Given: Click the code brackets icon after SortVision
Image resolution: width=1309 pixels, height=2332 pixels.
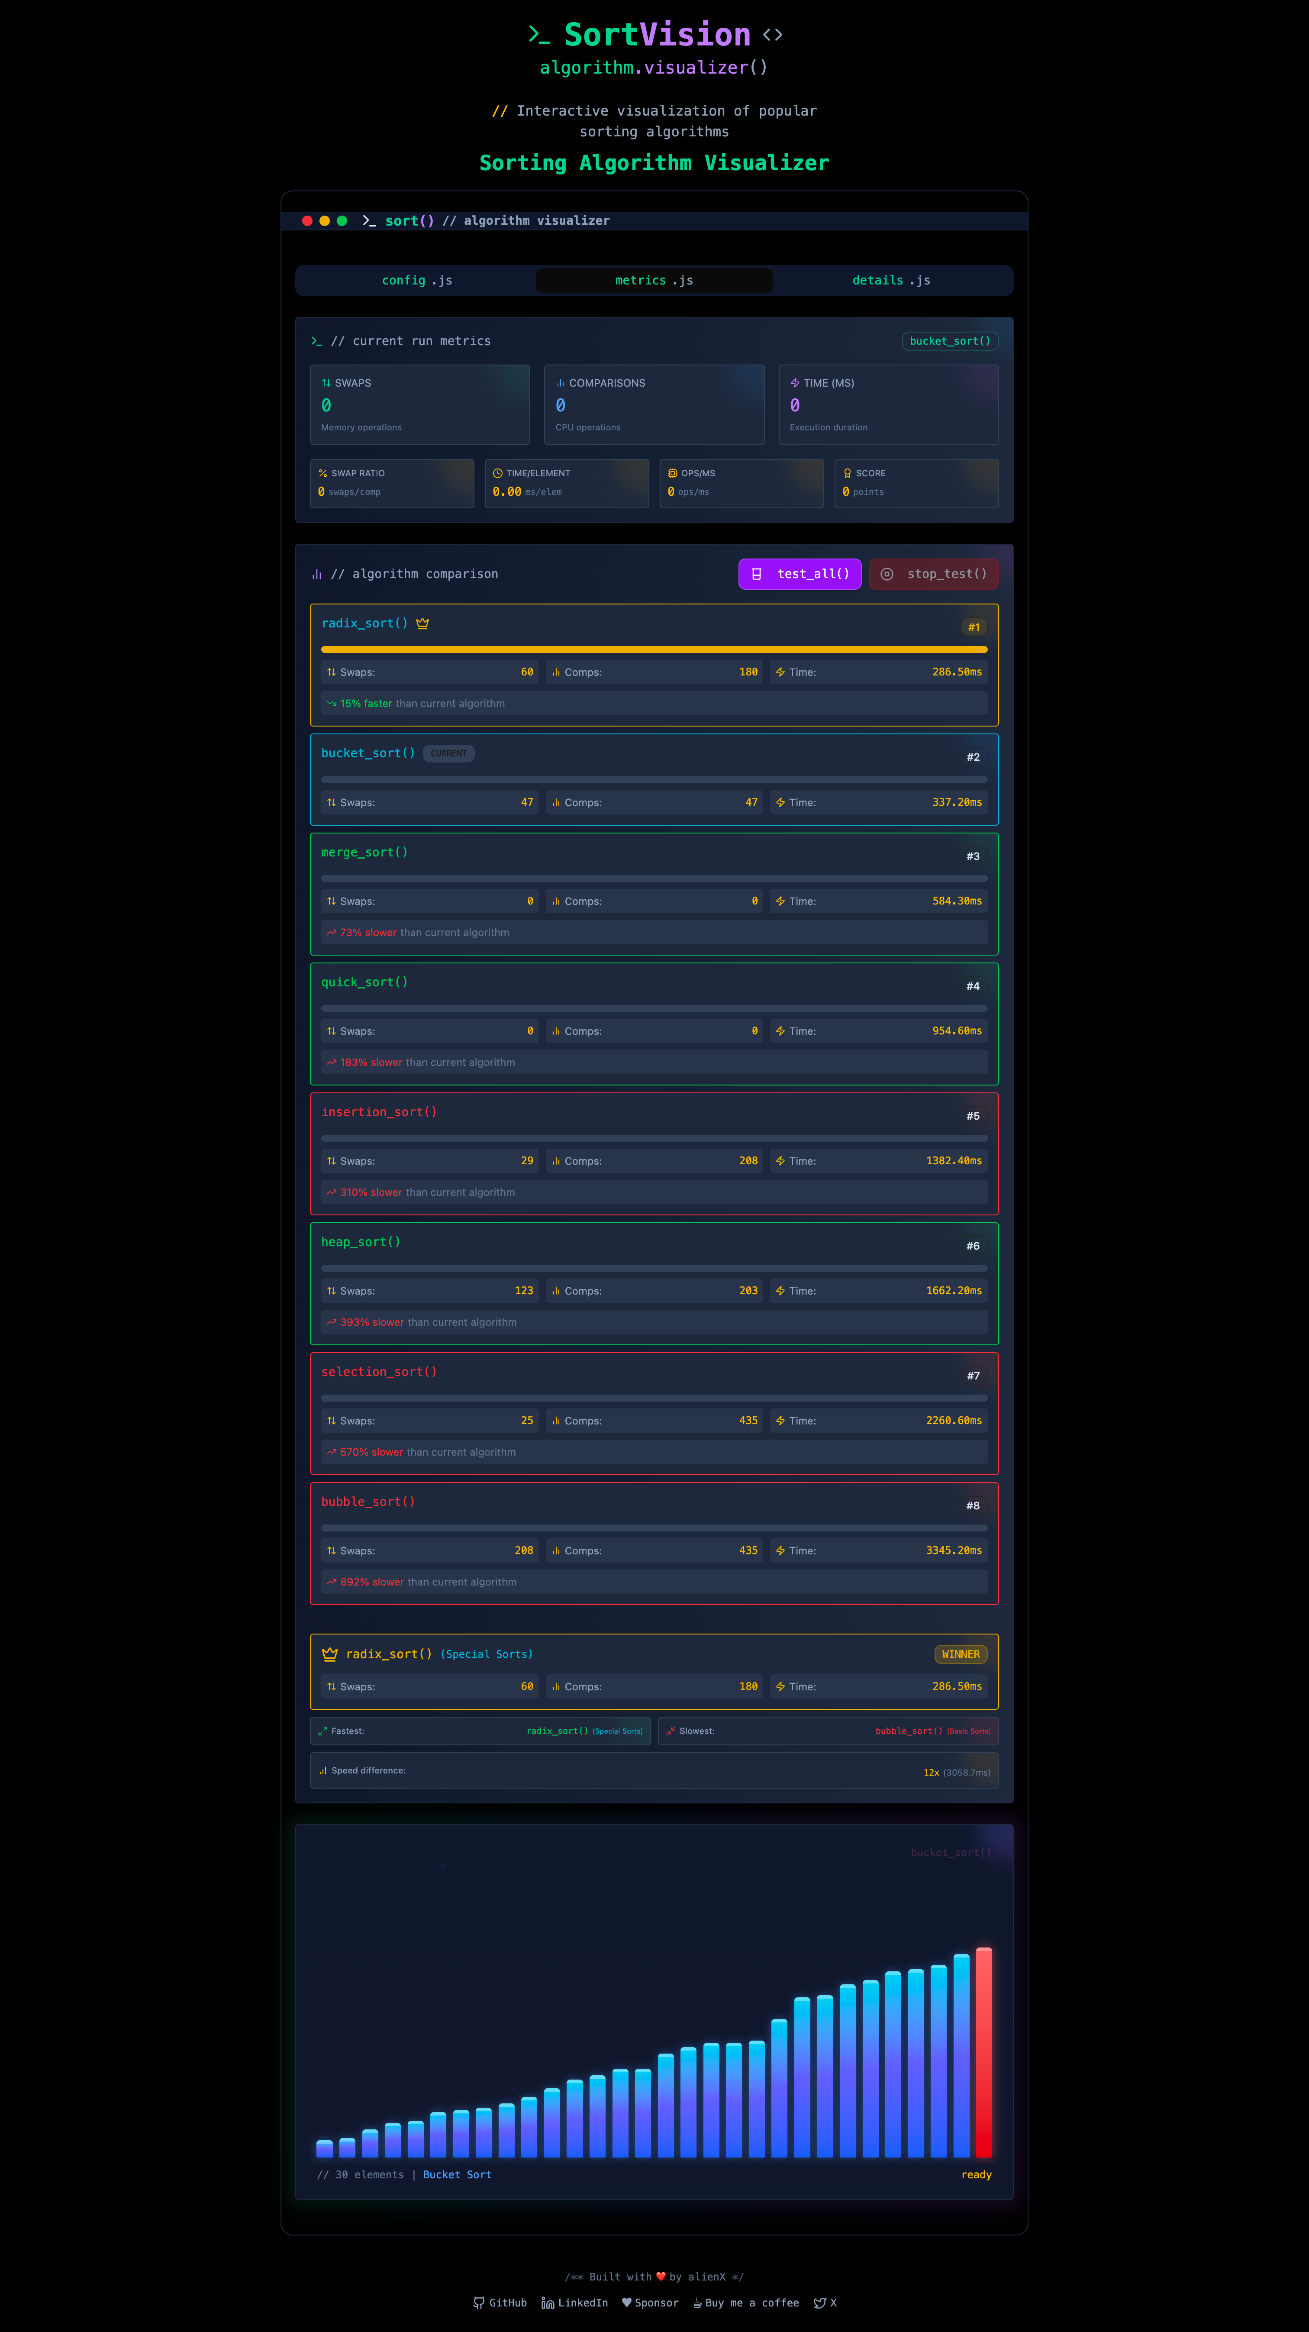Looking at the screenshot, I should pos(772,36).
